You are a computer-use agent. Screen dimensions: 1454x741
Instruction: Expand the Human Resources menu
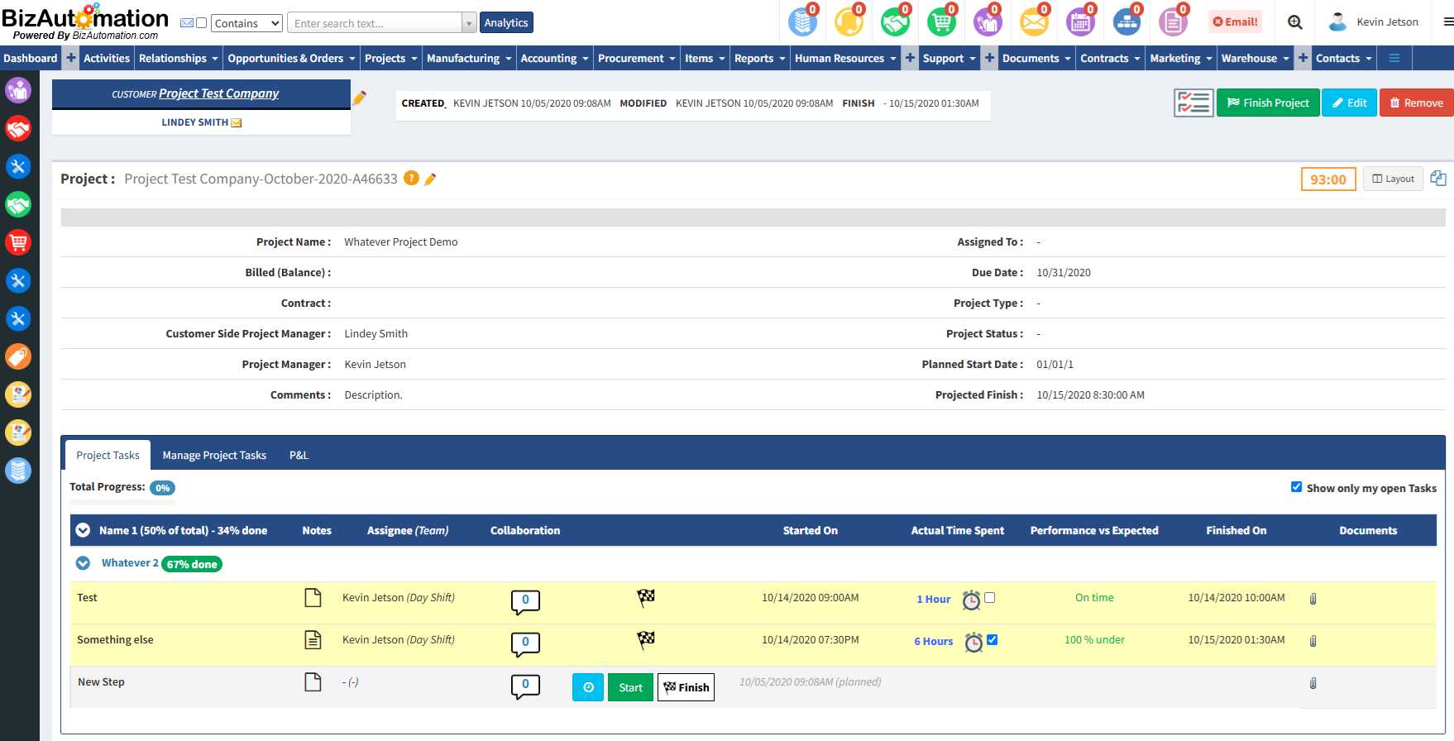(845, 58)
